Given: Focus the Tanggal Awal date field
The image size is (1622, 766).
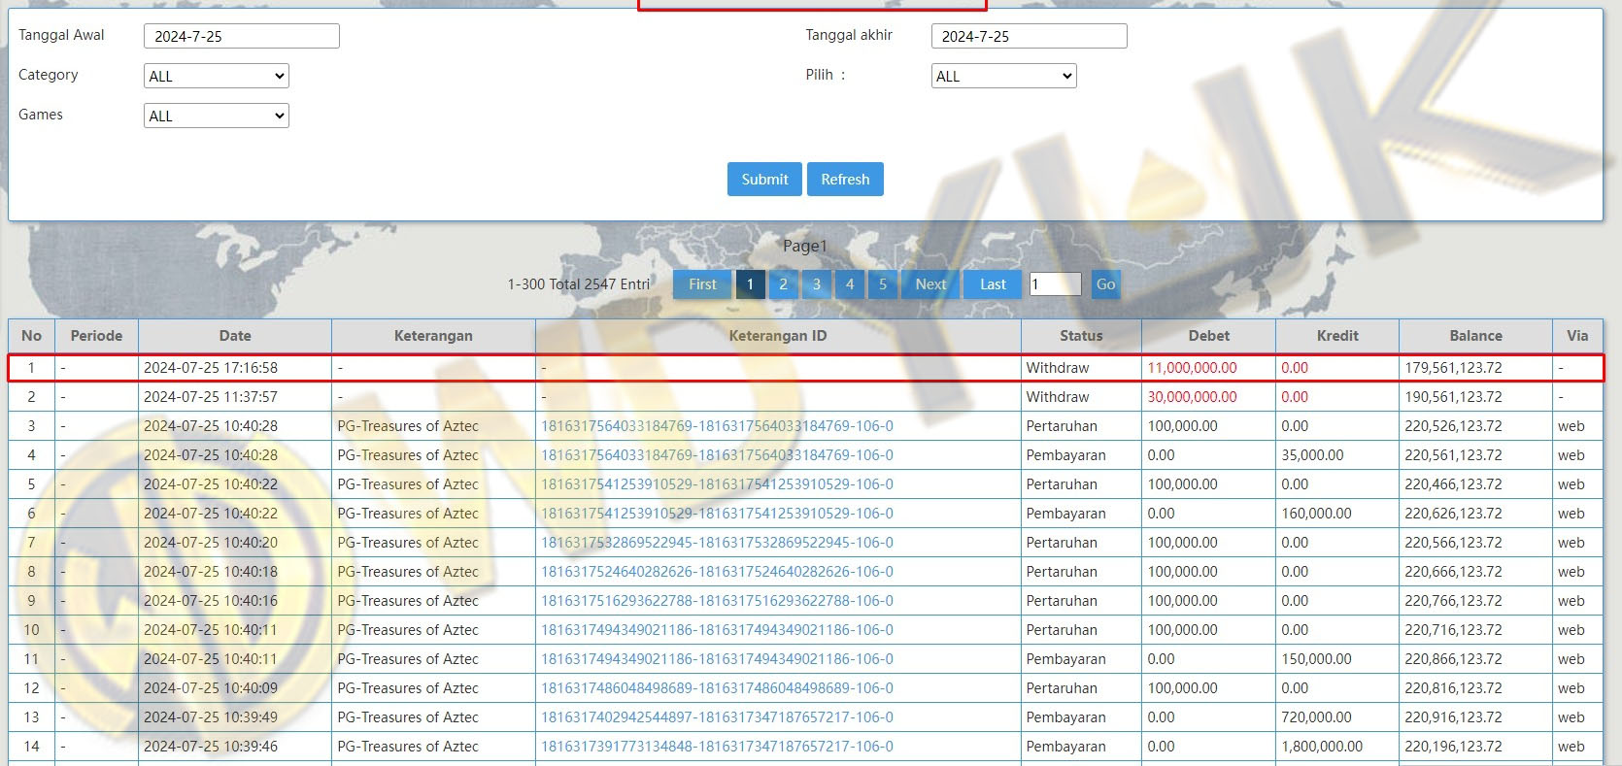Looking at the screenshot, I should [242, 36].
